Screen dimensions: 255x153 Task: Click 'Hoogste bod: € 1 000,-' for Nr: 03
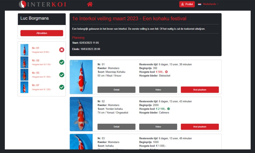152,146
